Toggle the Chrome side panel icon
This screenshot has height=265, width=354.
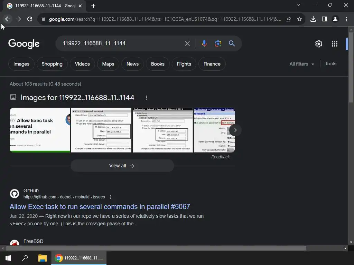[324, 19]
